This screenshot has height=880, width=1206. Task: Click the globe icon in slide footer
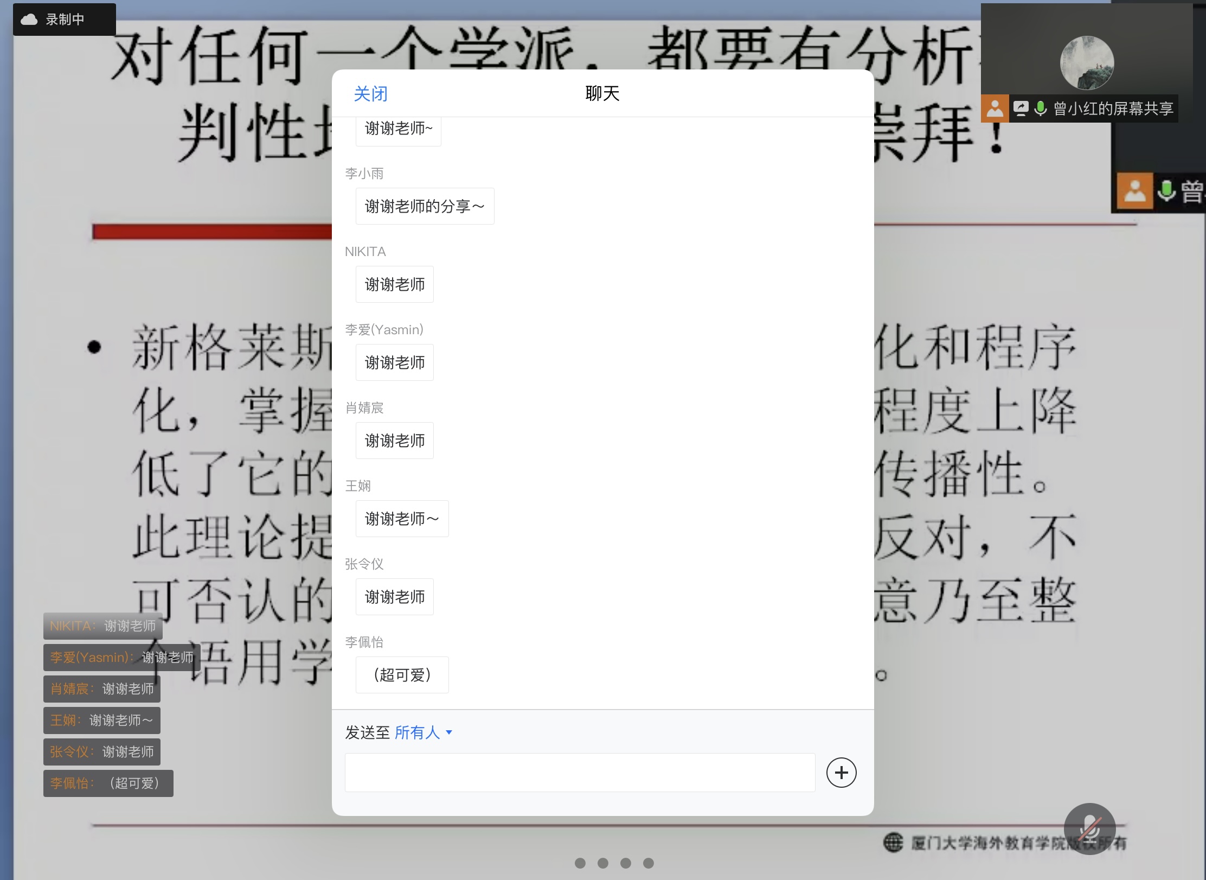[x=893, y=843]
